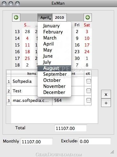Click the + button to add item

pos(106,103)
